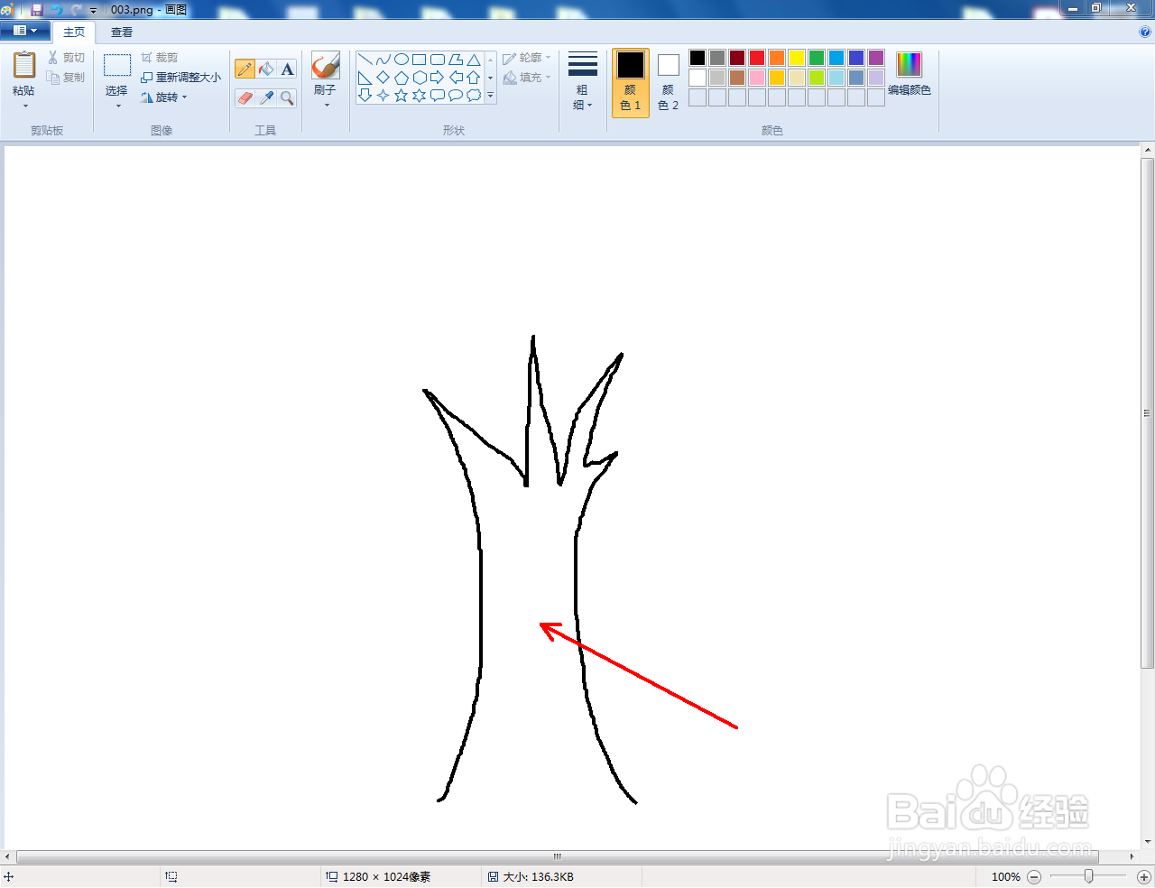Screen dimensions: 1155x888
Task: Choose the Pentagon shape
Action: [x=402, y=78]
